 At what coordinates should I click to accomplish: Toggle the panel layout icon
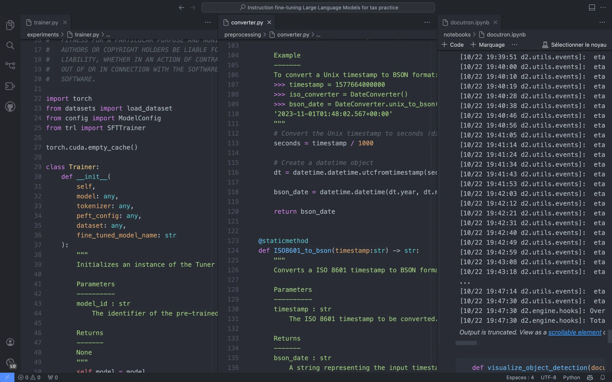point(592,7)
